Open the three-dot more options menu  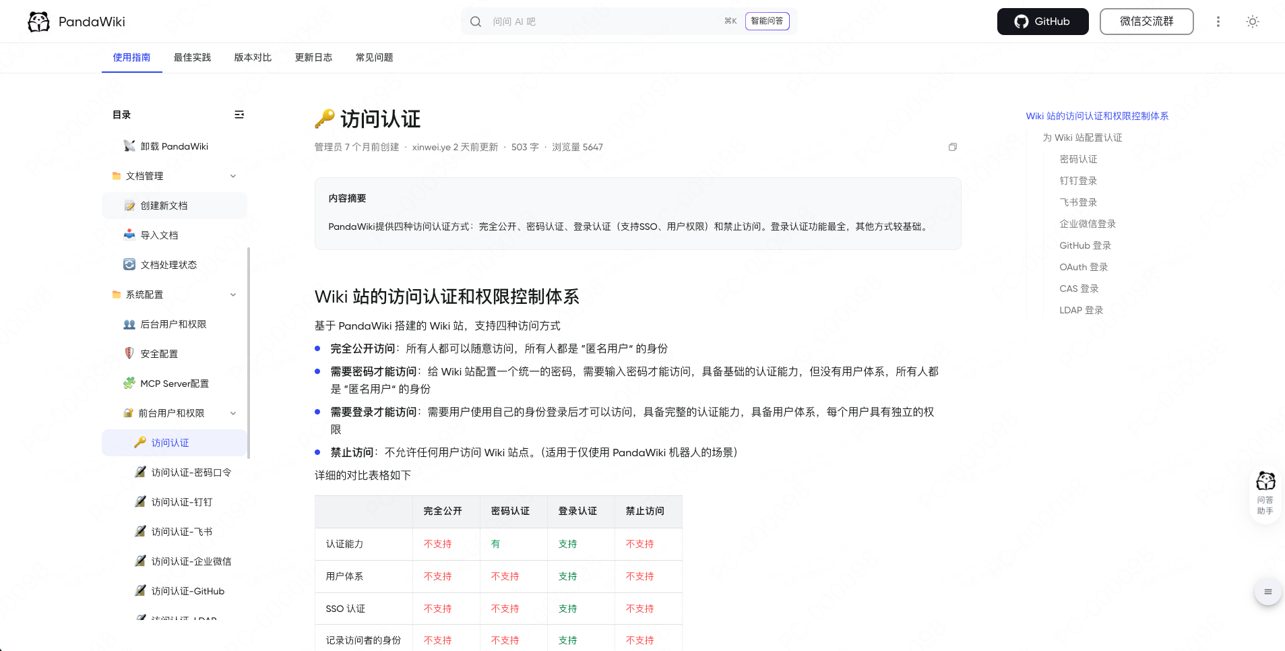pos(1218,22)
